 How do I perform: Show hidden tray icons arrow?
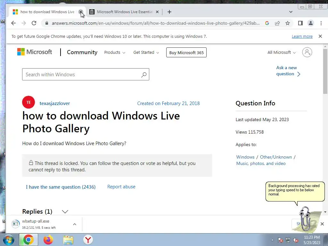point(272,240)
